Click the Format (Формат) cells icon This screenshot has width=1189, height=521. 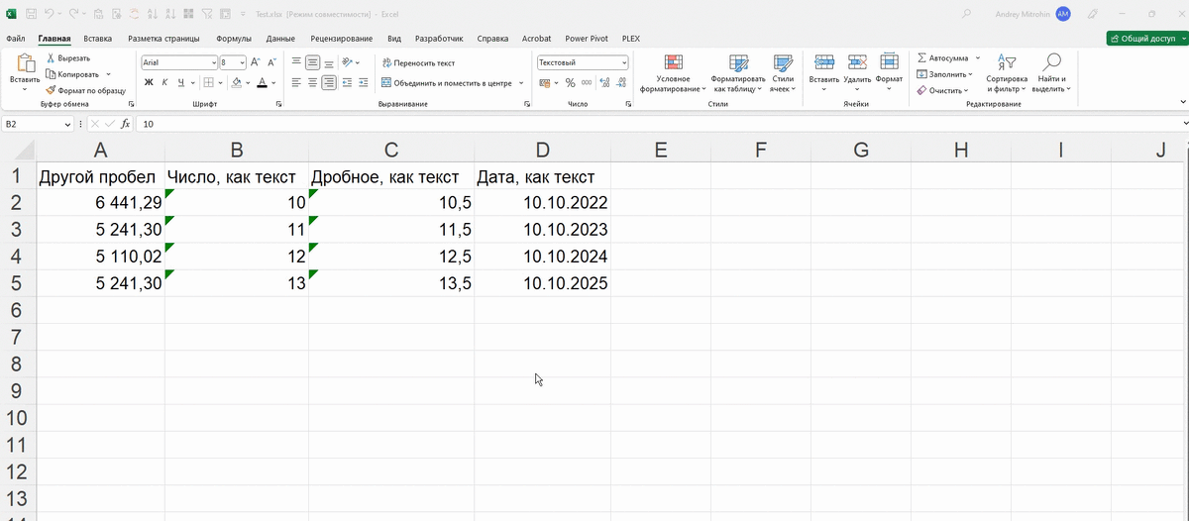(x=889, y=61)
